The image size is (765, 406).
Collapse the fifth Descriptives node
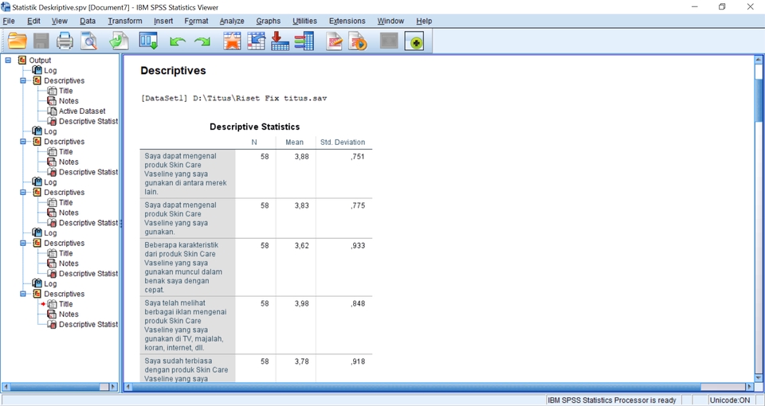point(23,294)
